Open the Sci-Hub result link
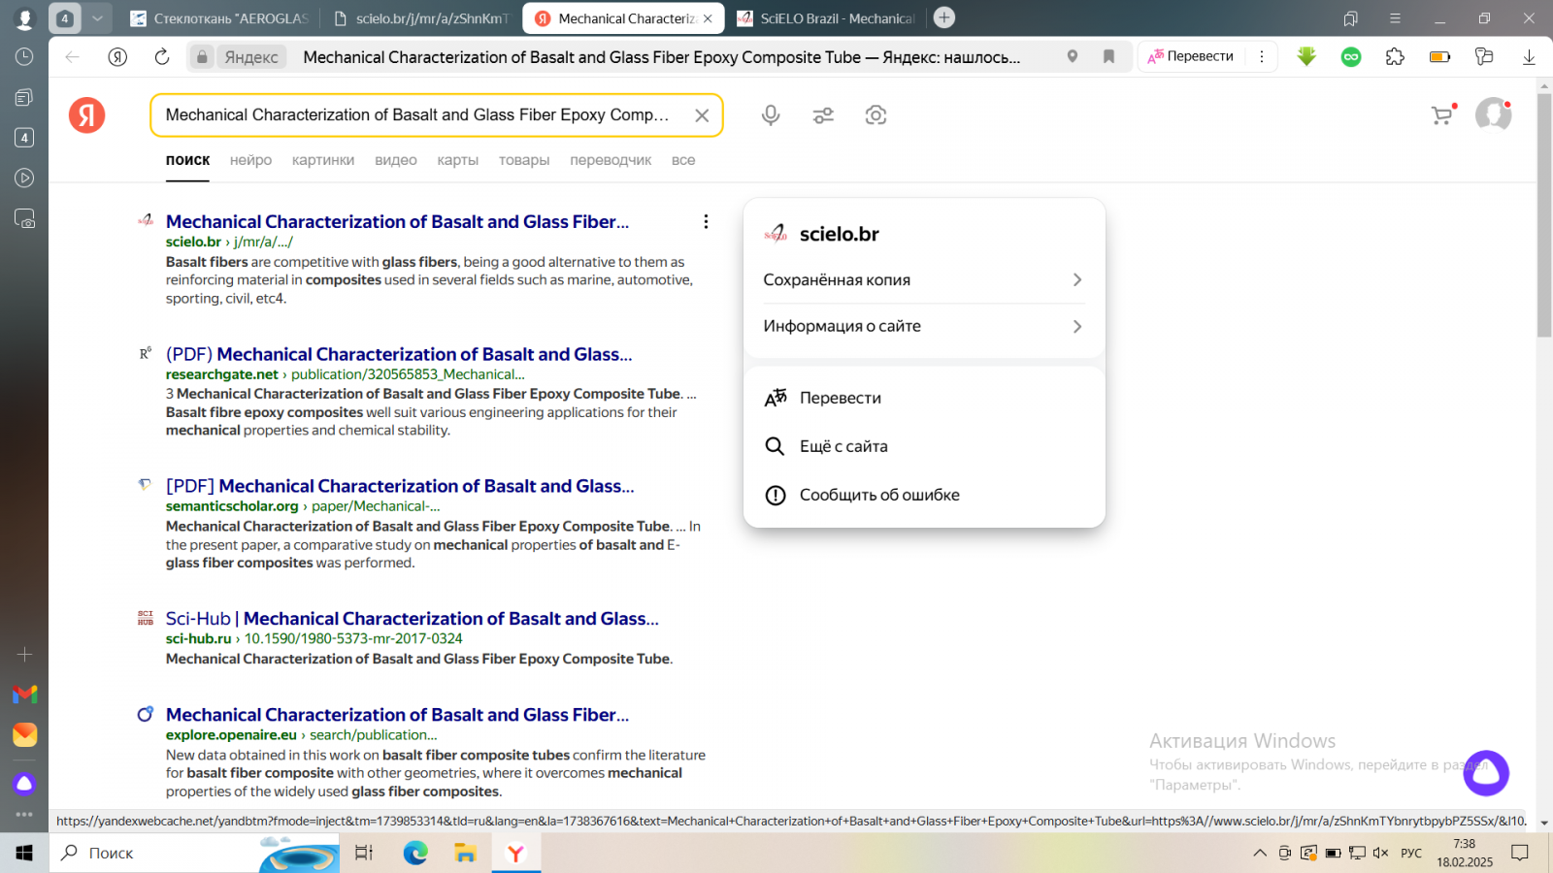 [413, 619]
